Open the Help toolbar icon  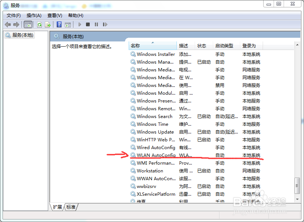[59, 24]
